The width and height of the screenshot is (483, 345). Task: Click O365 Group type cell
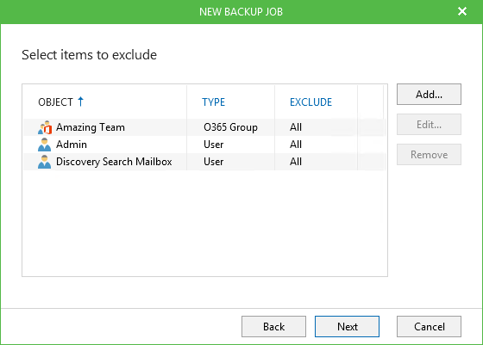[x=230, y=127]
